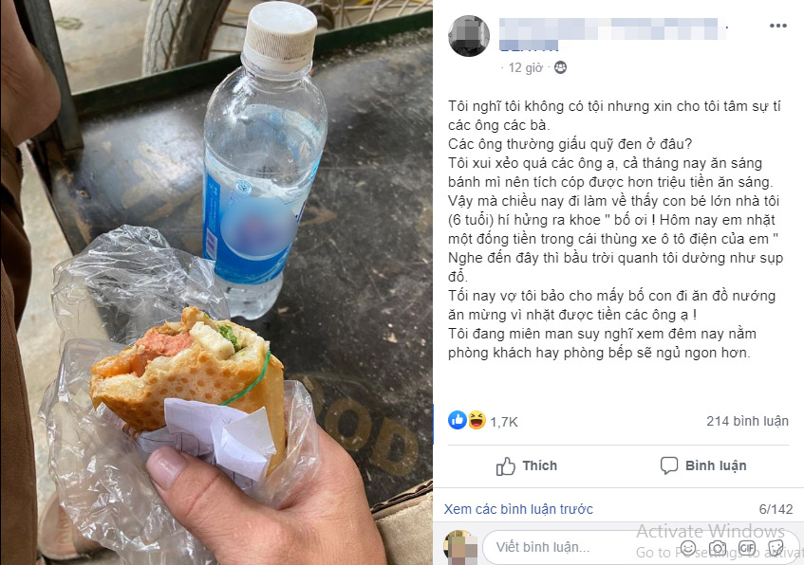
Task: Open the GIF picker in comment box
Action: point(747,548)
